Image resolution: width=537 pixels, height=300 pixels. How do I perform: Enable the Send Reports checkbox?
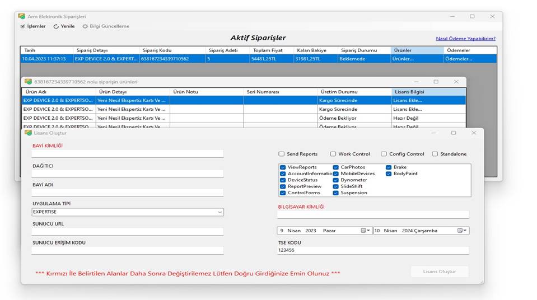click(x=282, y=154)
